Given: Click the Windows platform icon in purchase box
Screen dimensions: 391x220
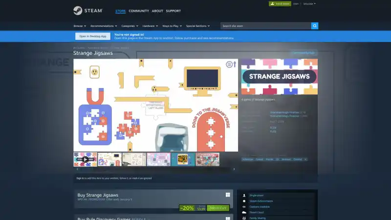Looking at the screenshot, I should pyautogui.click(x=228, y=195).
